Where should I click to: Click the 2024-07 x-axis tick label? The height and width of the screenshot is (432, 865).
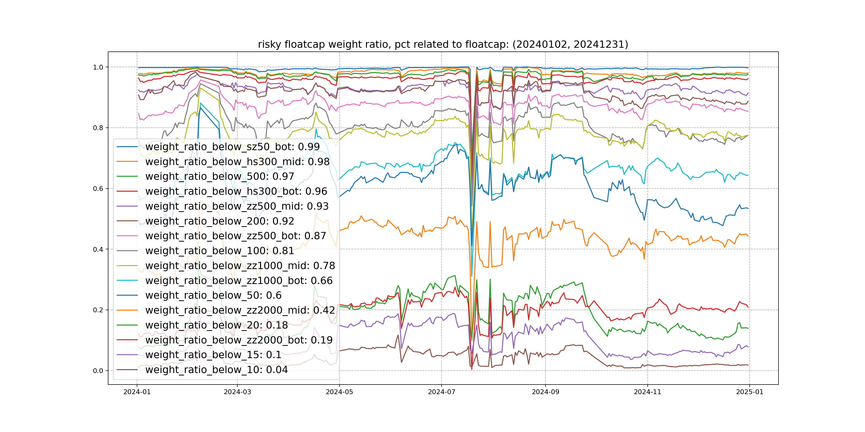point(442,392)
